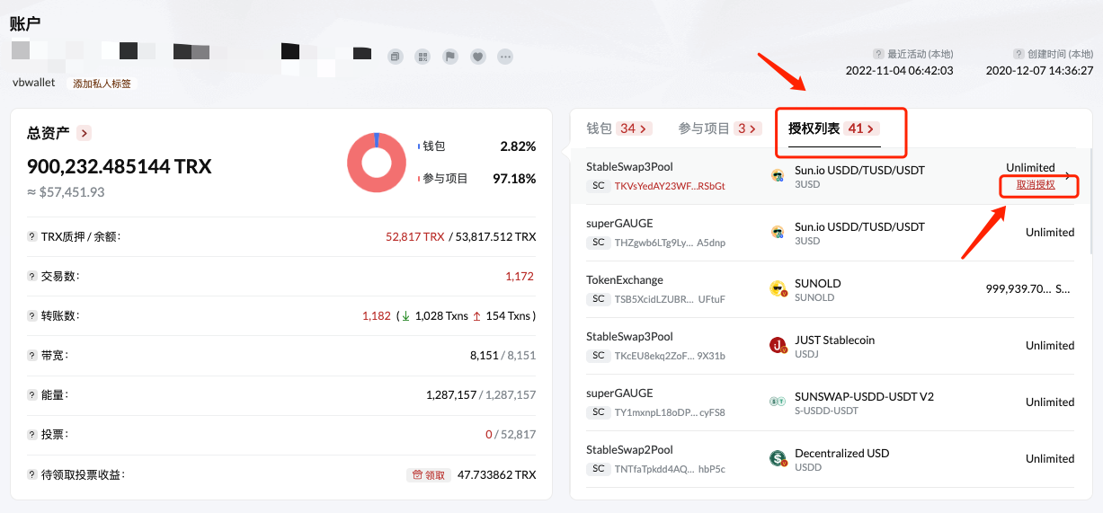
Task: Click 取消授权 to revoke the approval
Action: coord(1036,184)
